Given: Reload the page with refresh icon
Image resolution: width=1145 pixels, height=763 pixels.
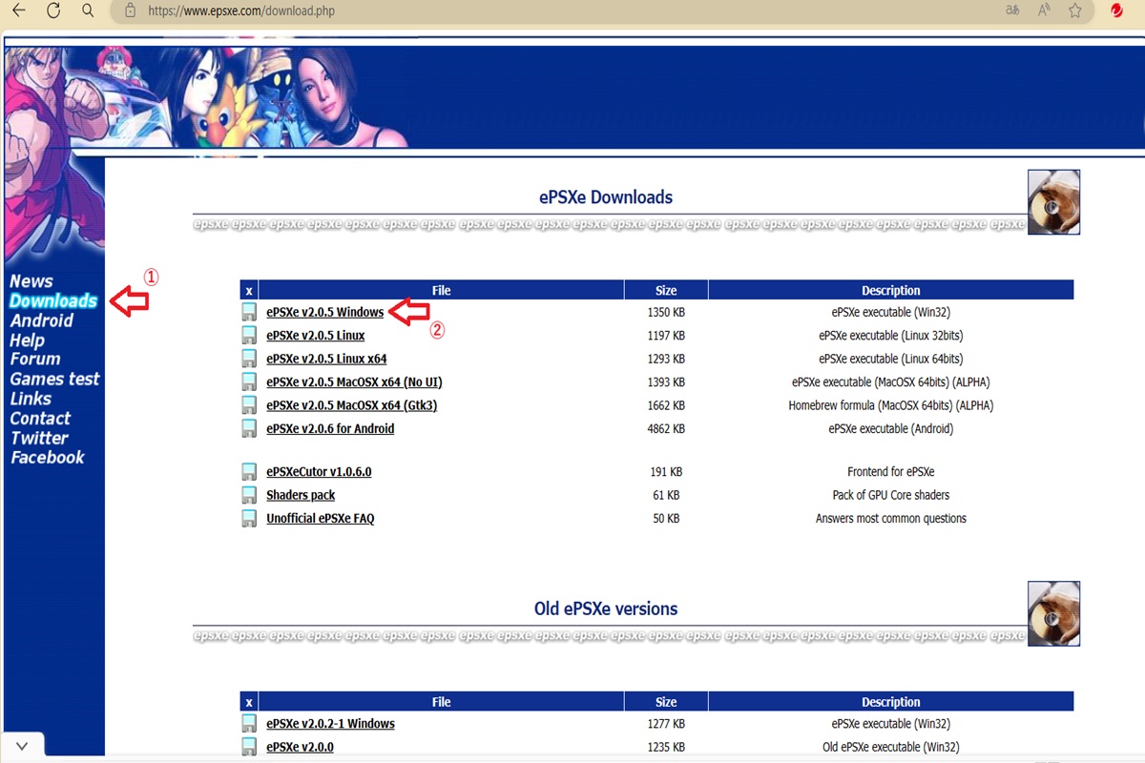Looking at the screenshot, I should point(53,10).
